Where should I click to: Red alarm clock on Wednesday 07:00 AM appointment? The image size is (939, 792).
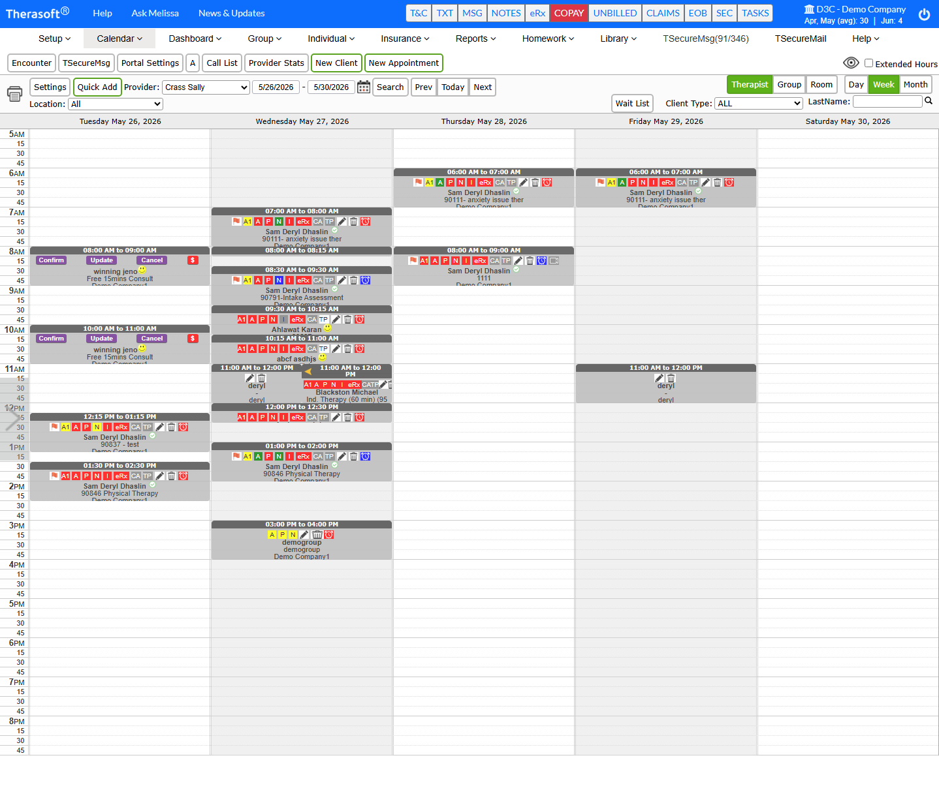click(x=365, y=222)
